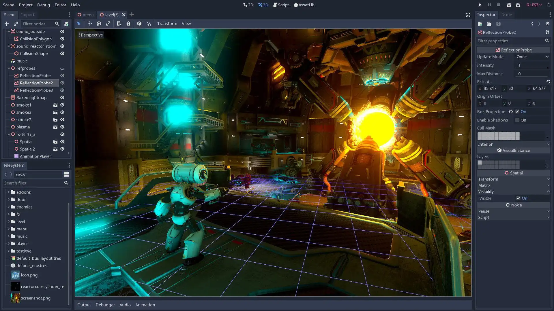Click the Scale tool icon

108,24
